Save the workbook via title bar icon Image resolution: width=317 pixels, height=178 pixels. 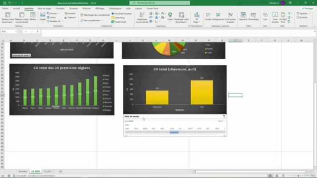click(x=4, y=3)
